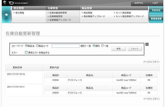The image size is (165, 107).
Task: Open the 予約状況 tab
Action: [x=156, y=10]
